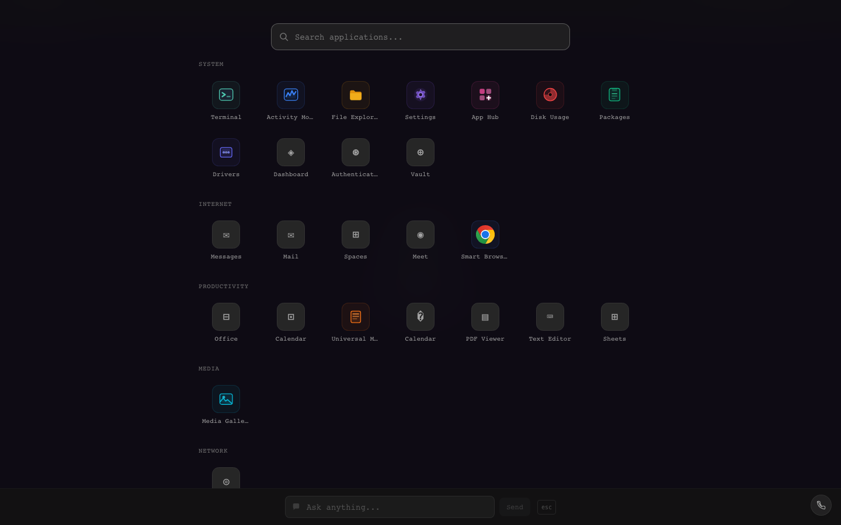This screenshot has width=841, height=525.
Task: Open Calendar app next to PDF Viewer
Action: click(420, 317)
